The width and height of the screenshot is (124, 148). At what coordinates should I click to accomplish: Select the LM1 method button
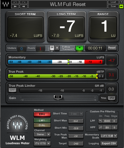click(x=42, y=120)
